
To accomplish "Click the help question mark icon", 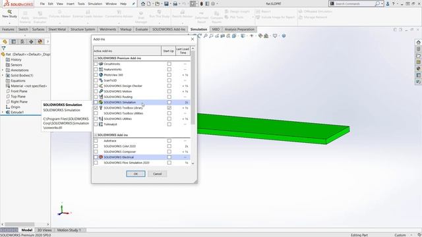I will [x=394, y=4].
